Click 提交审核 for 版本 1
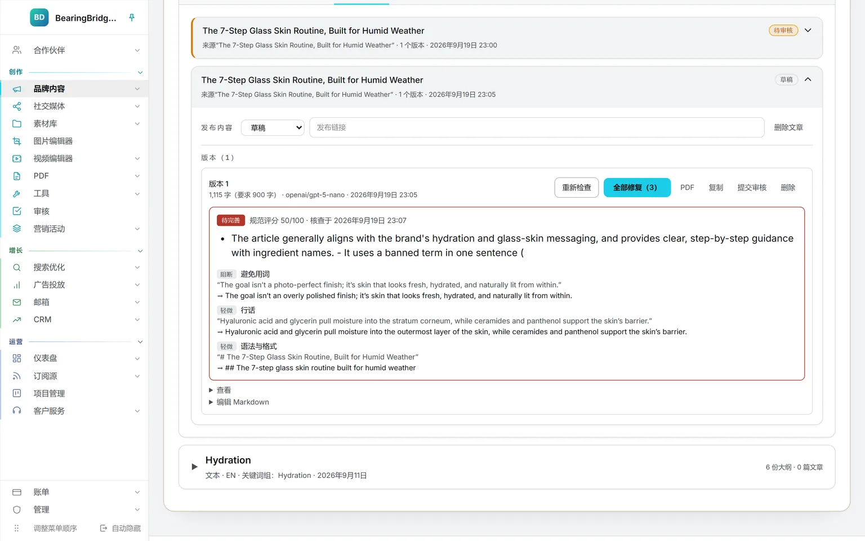The width and height of the screenshot is (865, 541). tap(752, 188)
